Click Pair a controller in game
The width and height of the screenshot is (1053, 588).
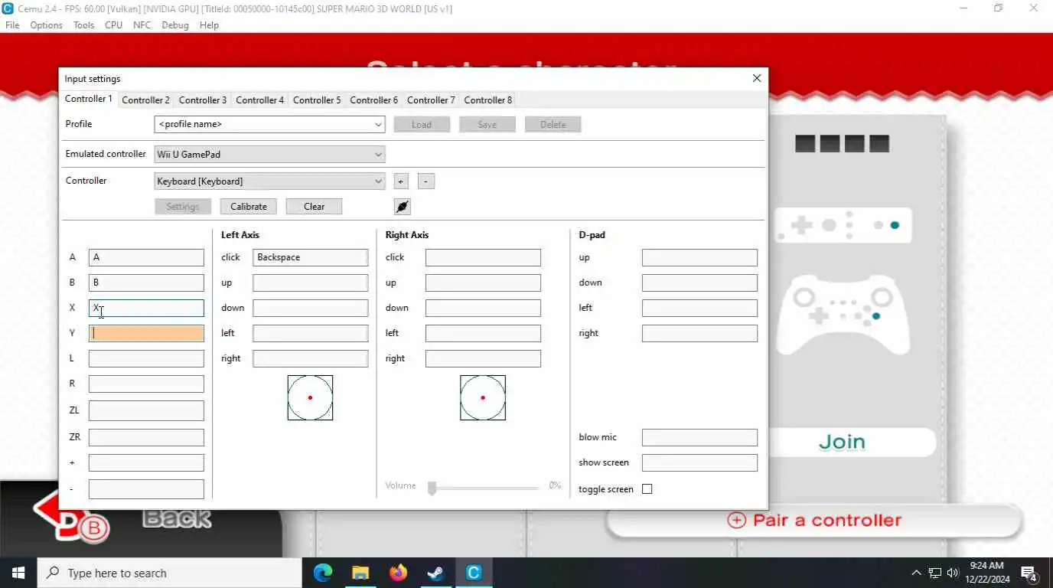[814, 521]
